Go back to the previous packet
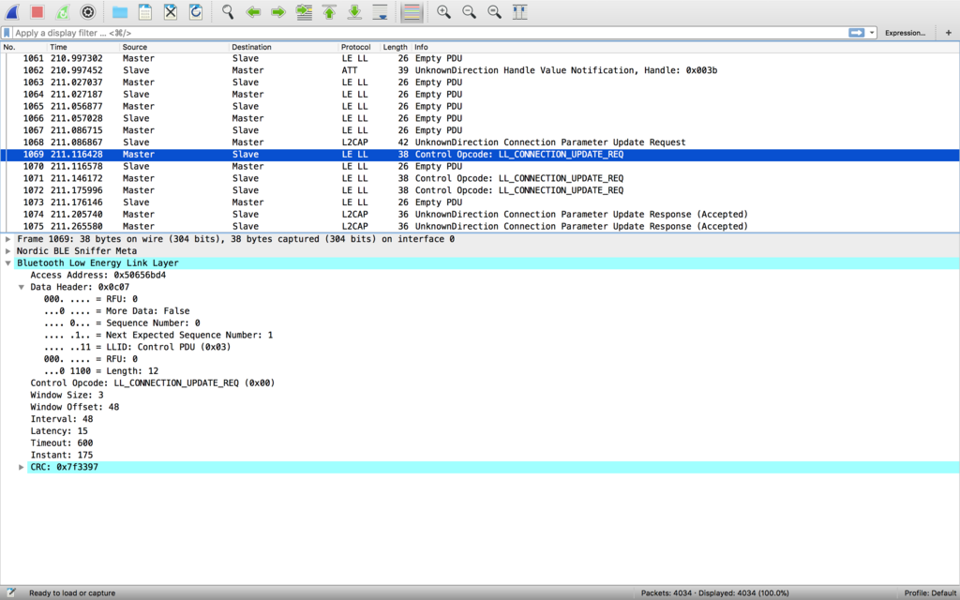Viewport: 960px width, 600px height. [x=253, y=11]
